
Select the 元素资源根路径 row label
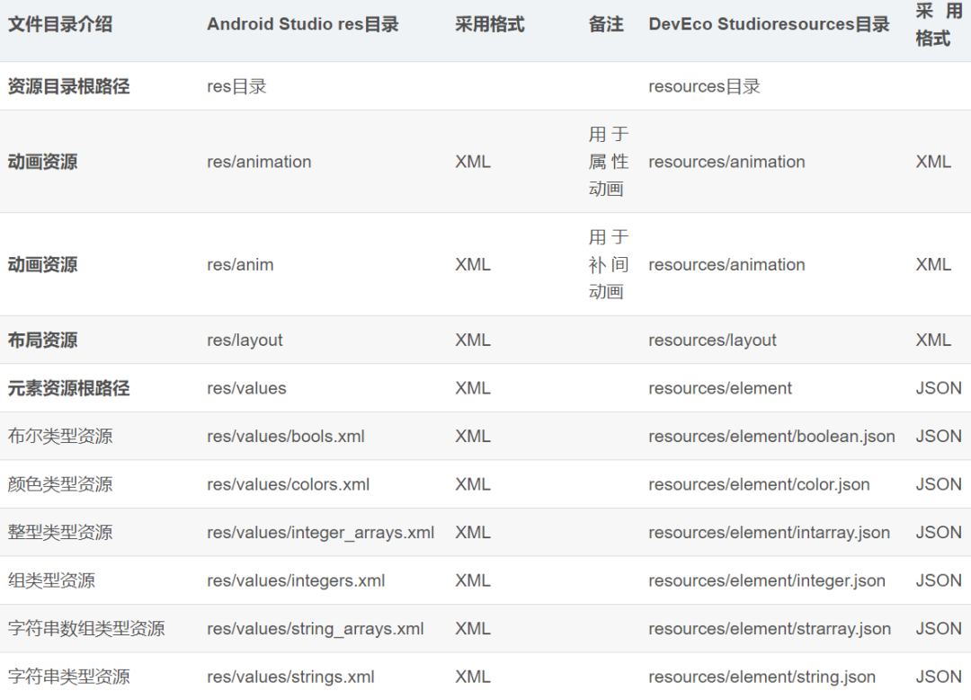(x=69, y=388)
